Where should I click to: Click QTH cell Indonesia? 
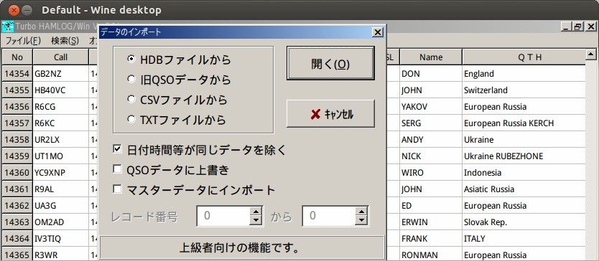tap(524, 173)
